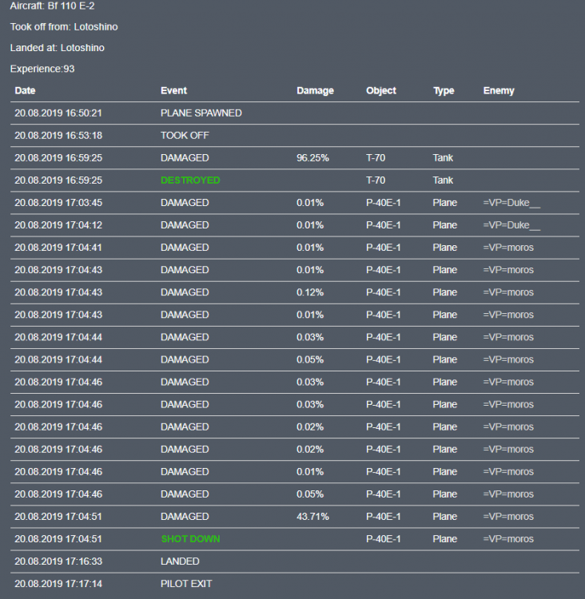Select the PILOT EXIT event row
The height and width of the screenshot is (599, 585).
coord(186,584)
